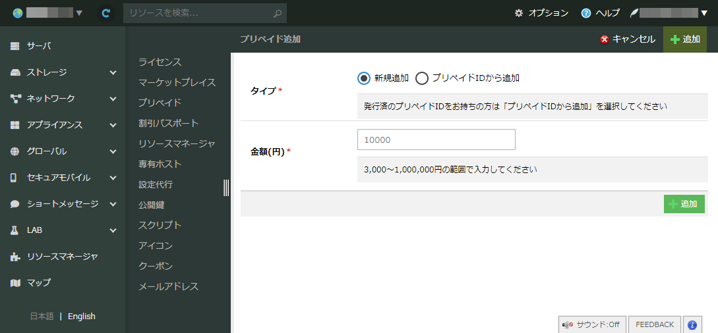Open the プリペイド submenu item
This screenshot has width=718, height=333.
[x=160, y=103]
